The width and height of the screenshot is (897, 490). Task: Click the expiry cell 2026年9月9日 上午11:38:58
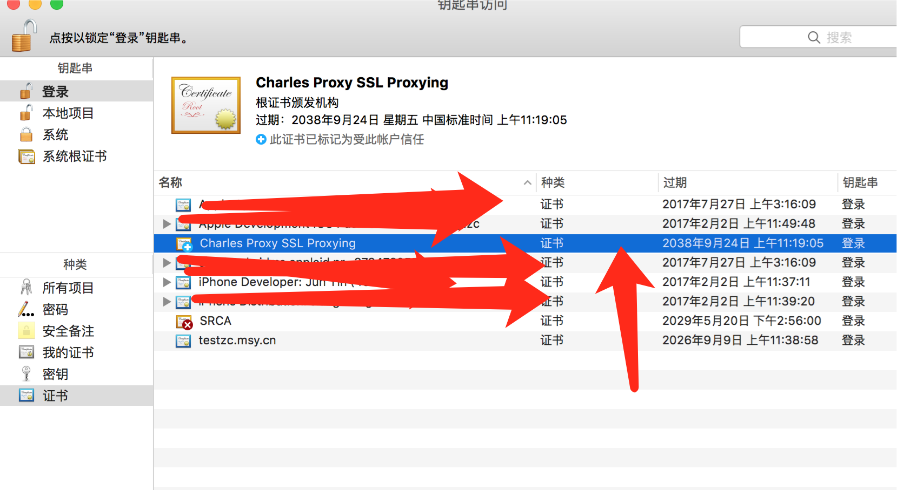[x=740, y=340]
